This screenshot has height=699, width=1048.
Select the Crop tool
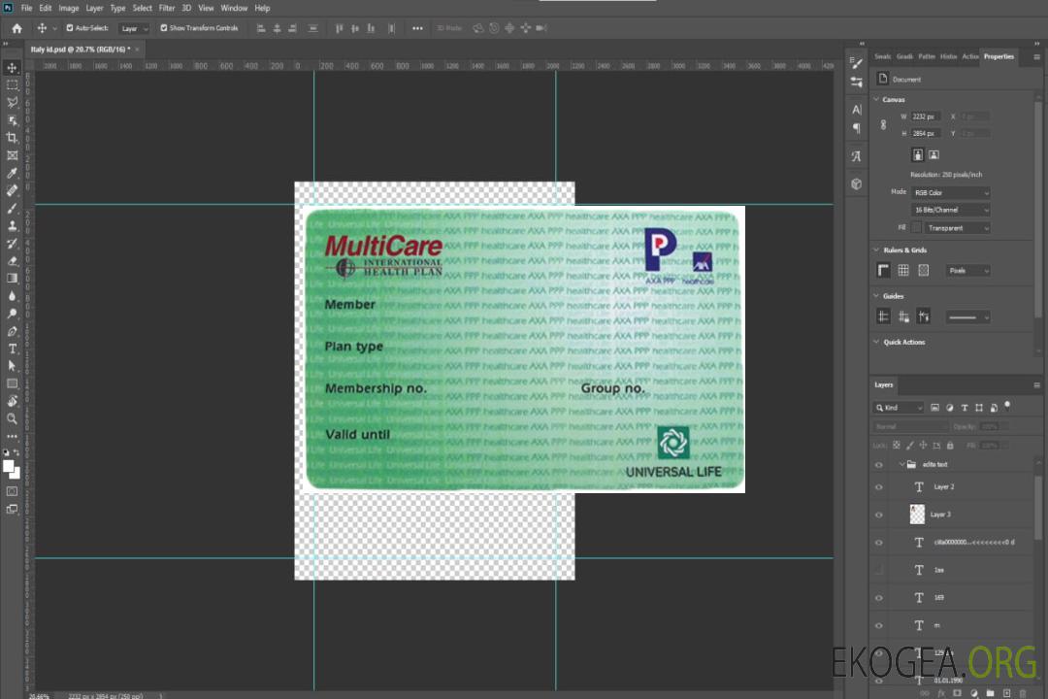pos(13,138)
